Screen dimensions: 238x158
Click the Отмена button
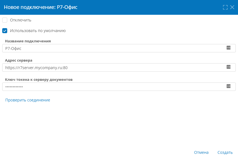tap(201, 152)
